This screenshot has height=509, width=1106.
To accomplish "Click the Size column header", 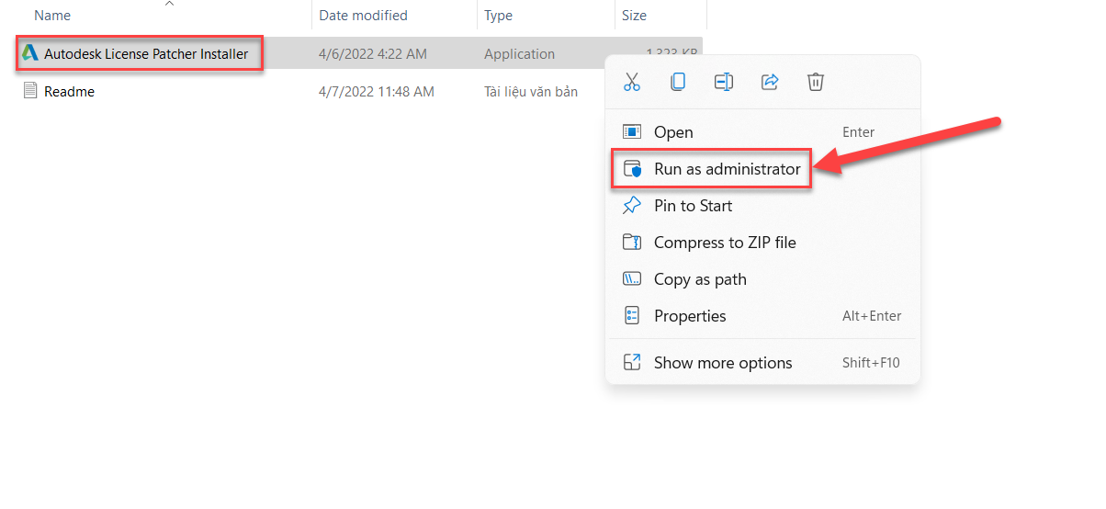I will coord(634,16).
